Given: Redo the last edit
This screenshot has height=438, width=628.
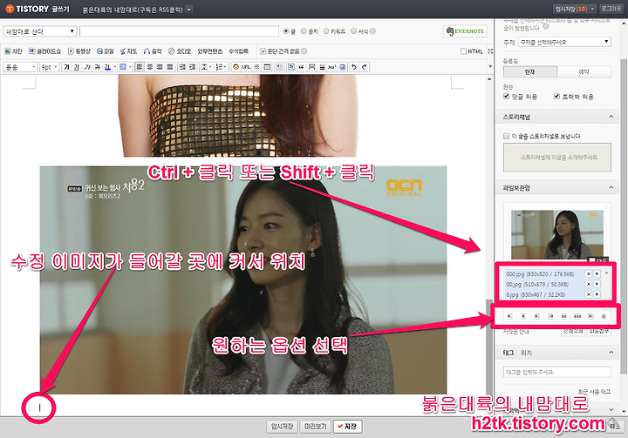Looking at the screenshot, I should [x=364, y=67].
